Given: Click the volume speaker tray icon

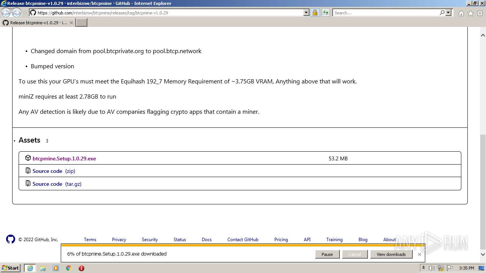Looking at the screenshot, I should 432,268.
